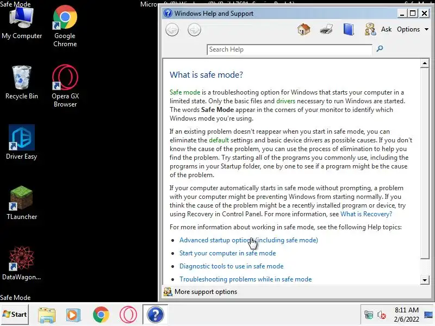Print this help topic using printer icon
The height and width of the screenshot is (326, 435).
click(x=326, y=29)
